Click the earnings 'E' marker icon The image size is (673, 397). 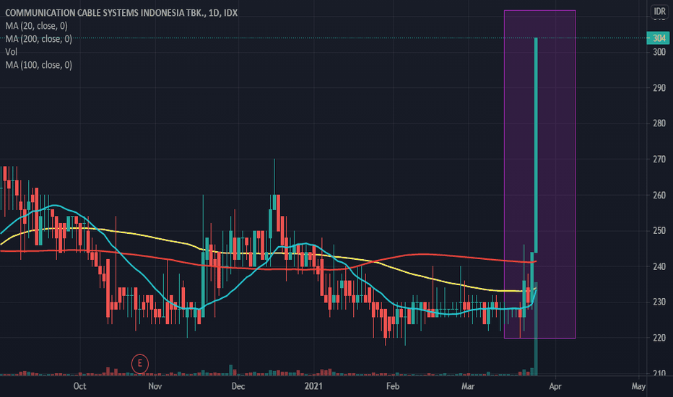pyautogui.click(x=140, y=364)
